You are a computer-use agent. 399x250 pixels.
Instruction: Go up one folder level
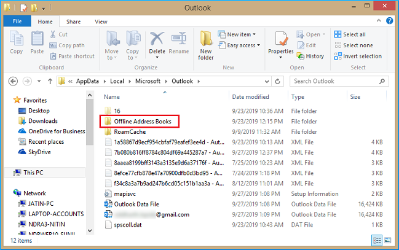point(50,81)
